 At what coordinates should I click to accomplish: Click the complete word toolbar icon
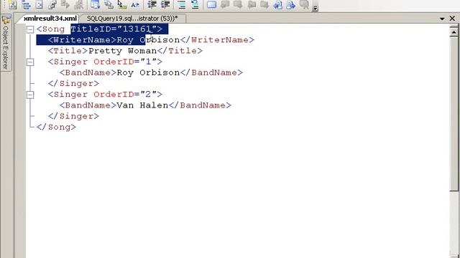click(x=135, y=4)
